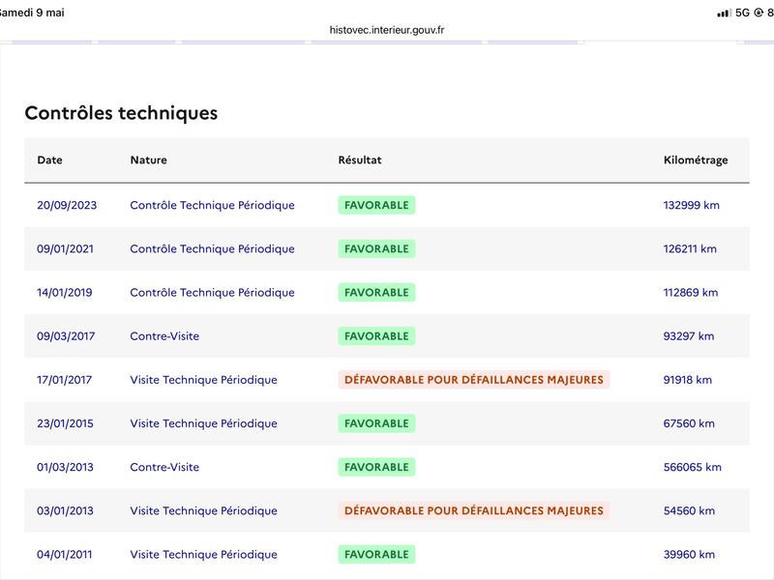Screen dimensions: 774x580
Task: Tap the Résultat column header
Action: (360, 159)
